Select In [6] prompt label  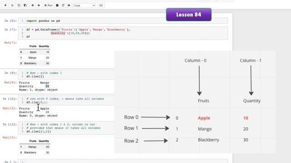point(10,21)
